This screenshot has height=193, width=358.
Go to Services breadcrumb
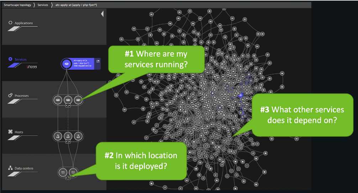pyautogui.click(x=43, y=5)
